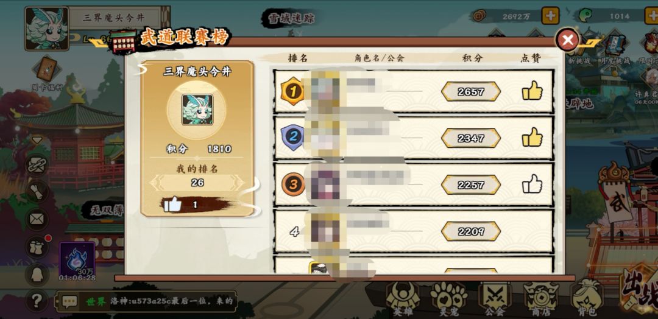The height and width of the screenshot is (319, 658).
Task: Like the rank 2 player with thumbs-up
Action: 532,138
